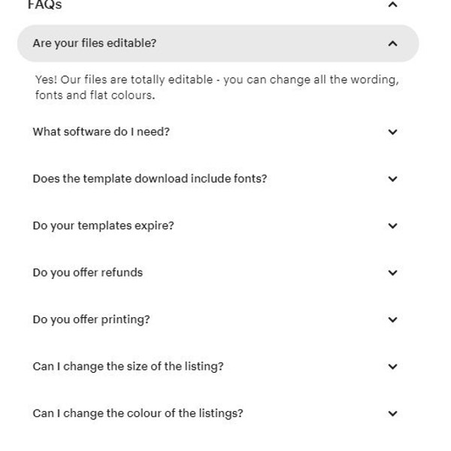Expand 'What software do I need?' question
Image resolution: width=451 pixels, height=451 pixels.
(x=218, y=132)
